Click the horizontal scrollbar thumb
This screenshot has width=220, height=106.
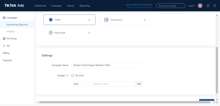(x=125, y=102)
